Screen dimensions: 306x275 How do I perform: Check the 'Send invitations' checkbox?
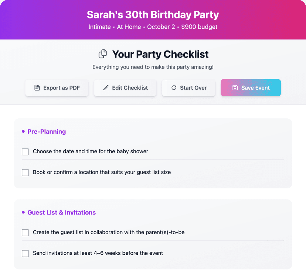[25, 254]
